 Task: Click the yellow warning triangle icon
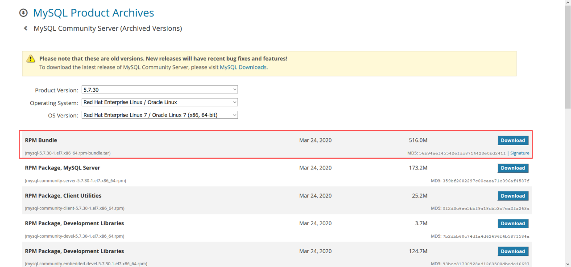30,58
